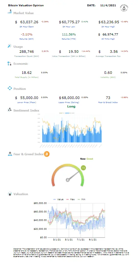Image resolution: width=138 pixels, height=263 pixels.
Task: Click the 111.56% Returns (YTD) value
Action: pos(69,34)
